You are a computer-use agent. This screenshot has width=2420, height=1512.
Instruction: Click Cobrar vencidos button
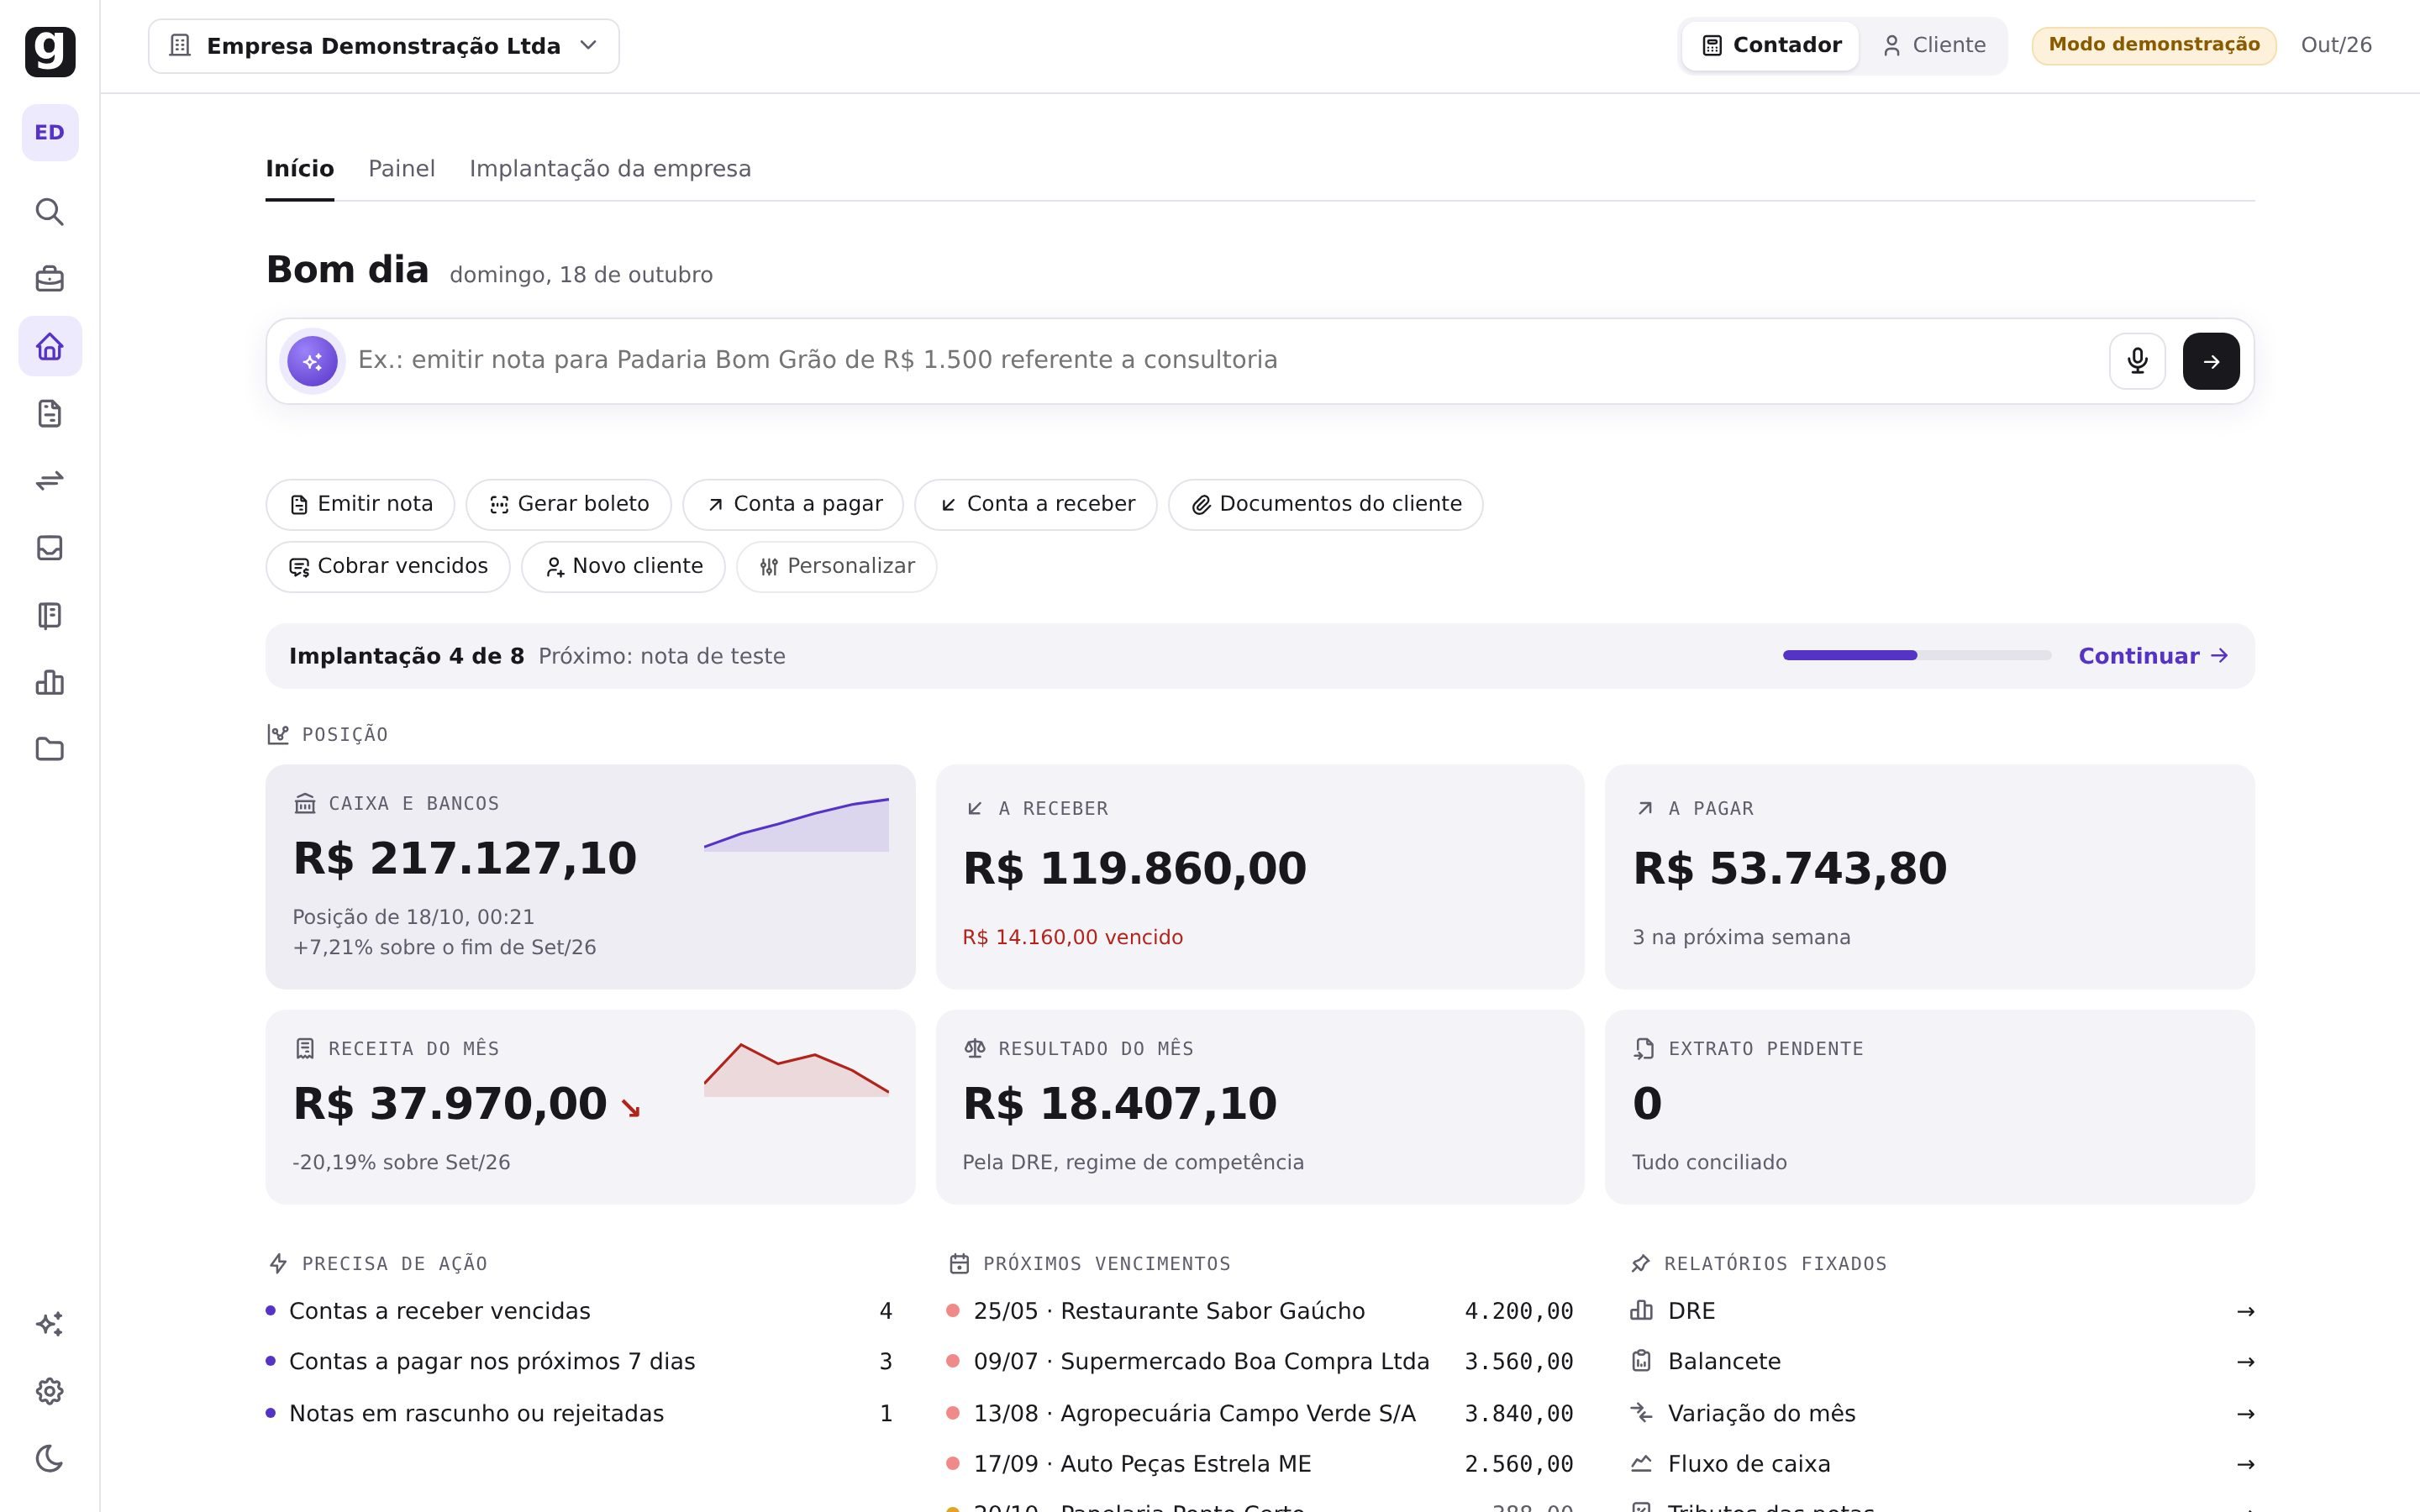(x=388, y=567)
